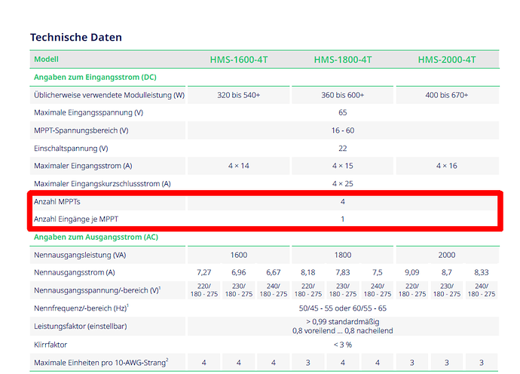Click 'Leistungsfaktor (einstellbar)' row label
Image resolution: width=520 pixels, height=374 pixels.
coord(80,326)
